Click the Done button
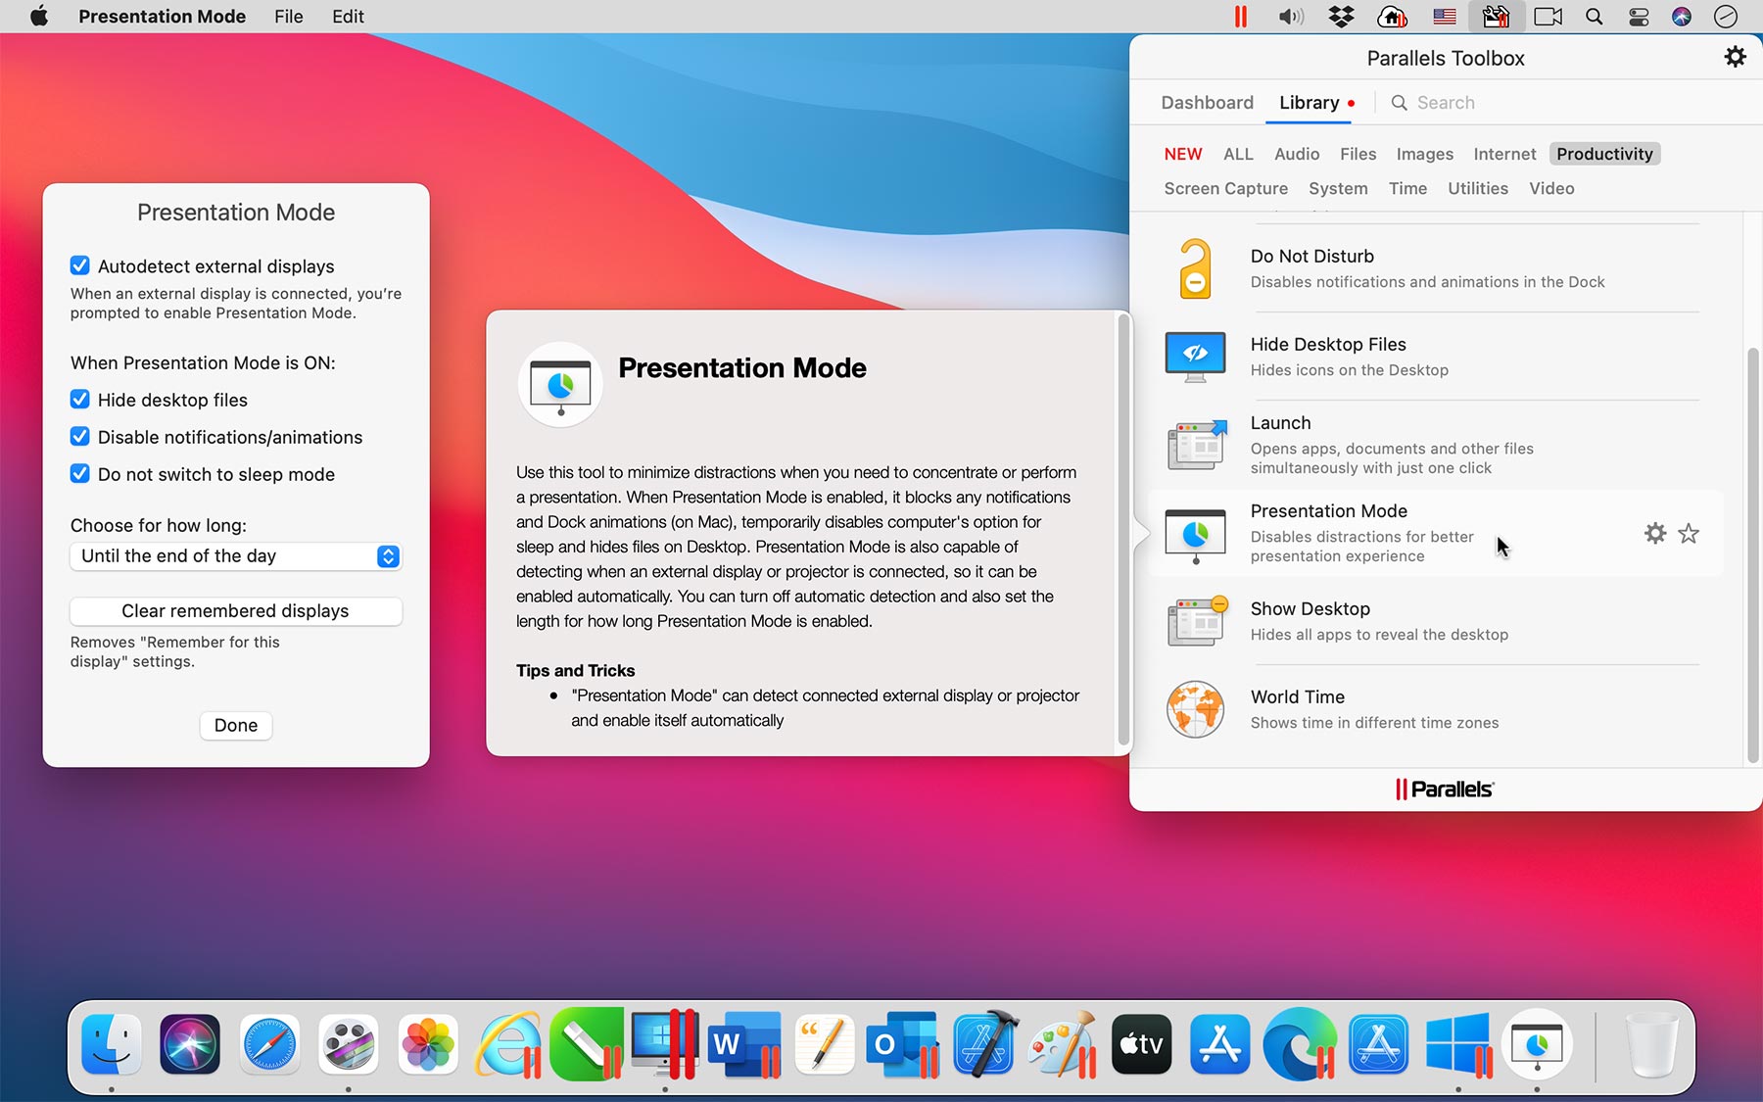Viewport: 1763px width, 1102px height. click(x=235, y=725)
